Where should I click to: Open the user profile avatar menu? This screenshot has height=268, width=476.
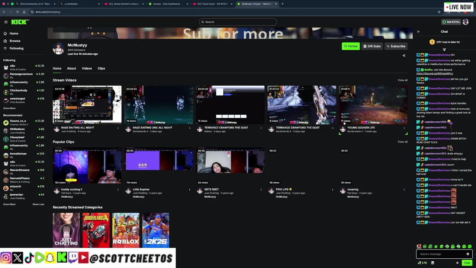tap(466, 22)
